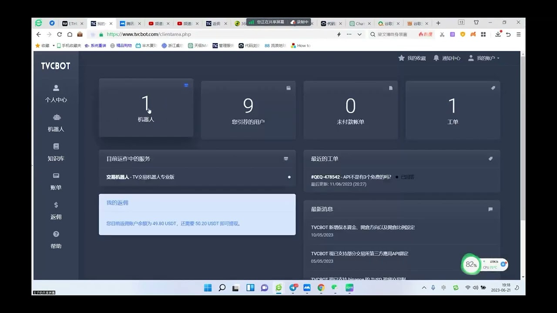
Task: Click the address bar URL
Action: 148,34
